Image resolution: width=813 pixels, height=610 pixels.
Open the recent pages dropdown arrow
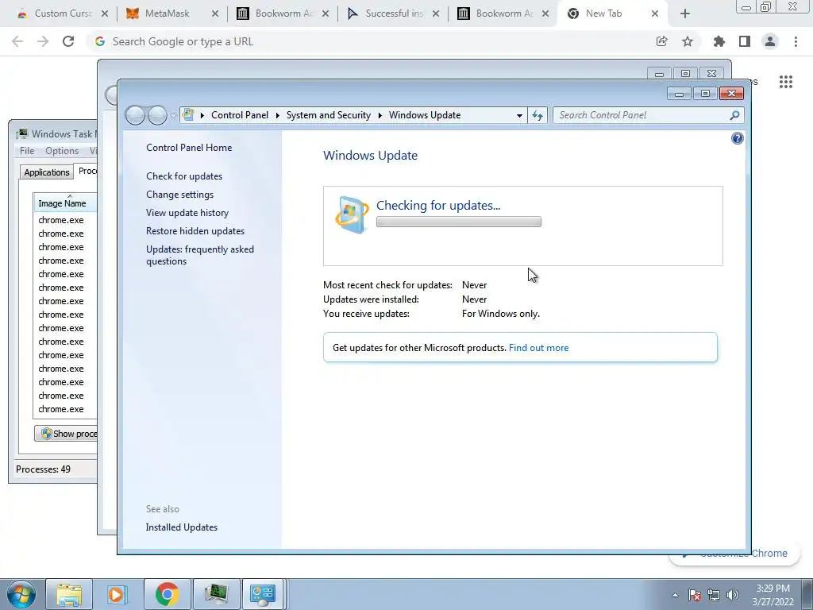point(173,116)
